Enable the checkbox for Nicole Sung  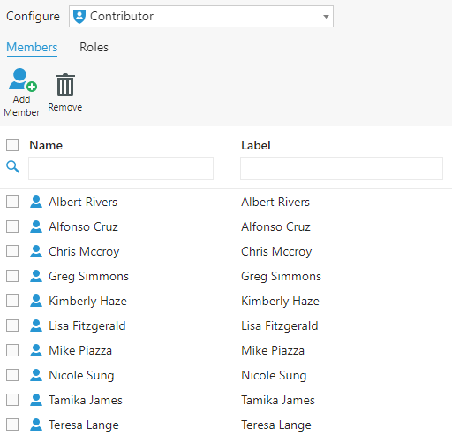[x=12, y=375]
